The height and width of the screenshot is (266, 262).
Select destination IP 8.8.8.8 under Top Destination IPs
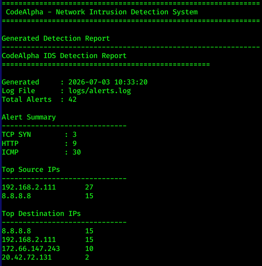click(x=16, y=231)
